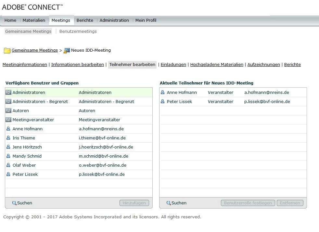The height and width of the screenshot is (232, 319).
Task: Click the participant icon for Peter Lissek, Veranstalter
Action: tap(162, 101)
